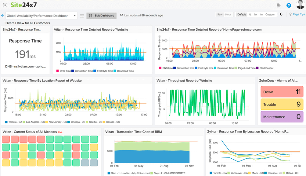306x176 pixels.
Task: Switch time range to 1d
Action: (x=250, y=15)
